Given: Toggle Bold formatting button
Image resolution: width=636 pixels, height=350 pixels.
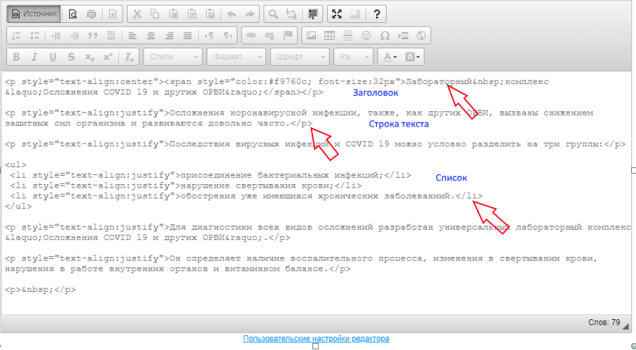Looking at the screenshot, I should (x=16, y=57).
